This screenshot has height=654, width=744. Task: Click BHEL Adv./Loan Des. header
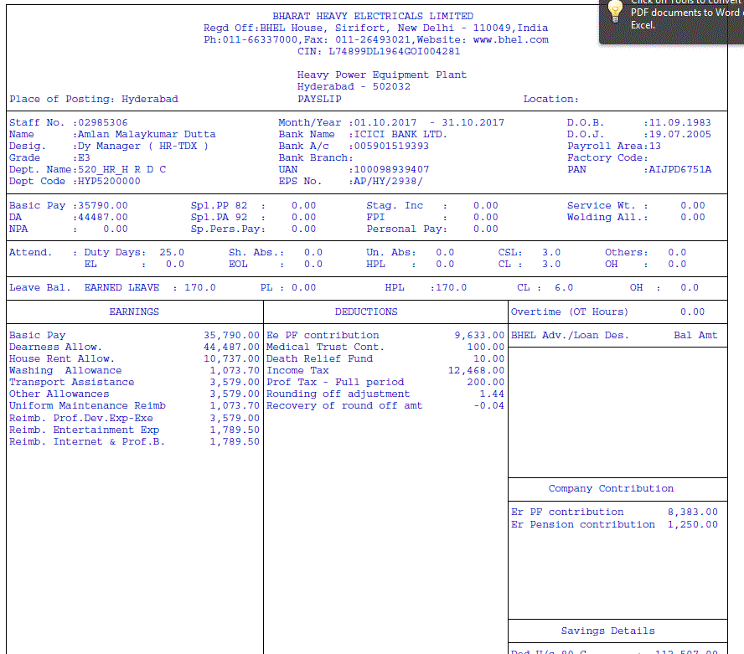coord(570,335)
